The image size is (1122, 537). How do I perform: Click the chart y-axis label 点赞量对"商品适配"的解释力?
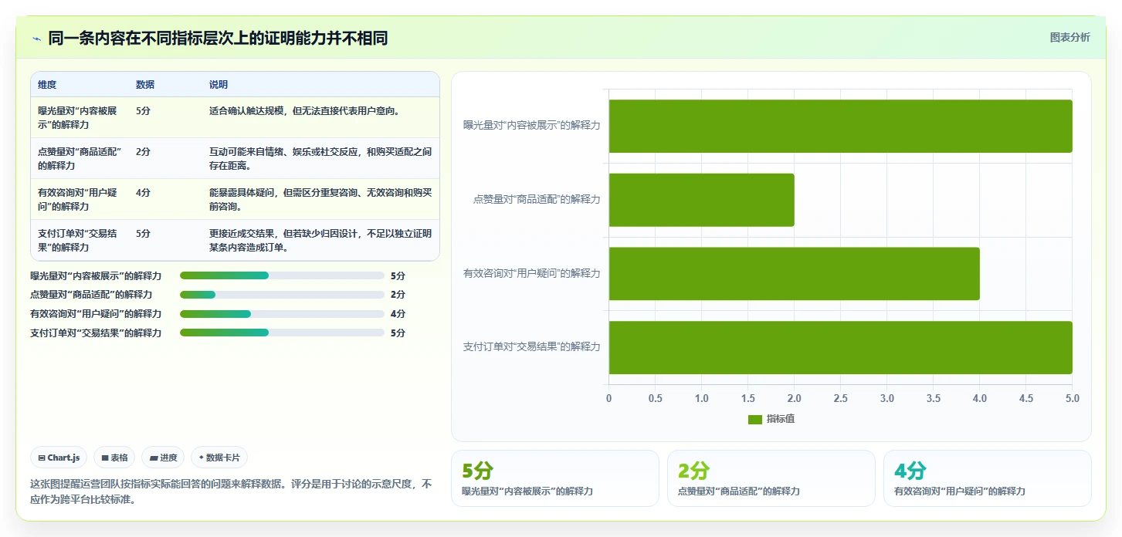[537, 199]
